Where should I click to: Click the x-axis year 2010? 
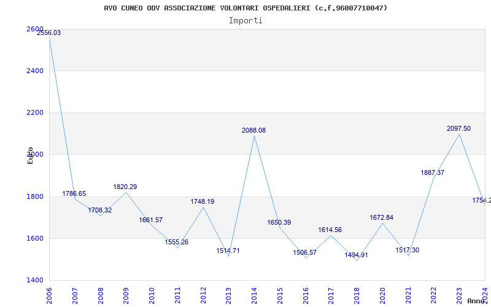[x=152, y=296]
